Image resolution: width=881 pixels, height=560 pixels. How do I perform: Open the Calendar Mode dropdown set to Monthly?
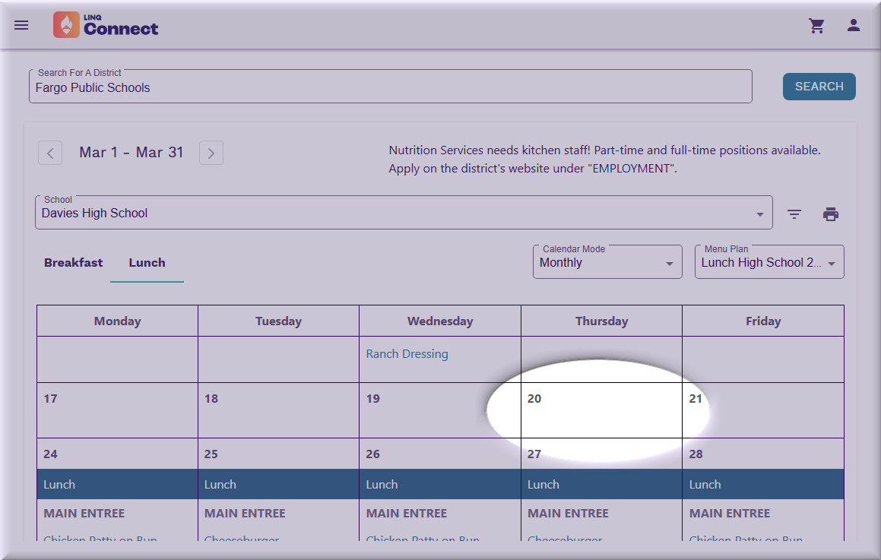[x=607, y=263]
